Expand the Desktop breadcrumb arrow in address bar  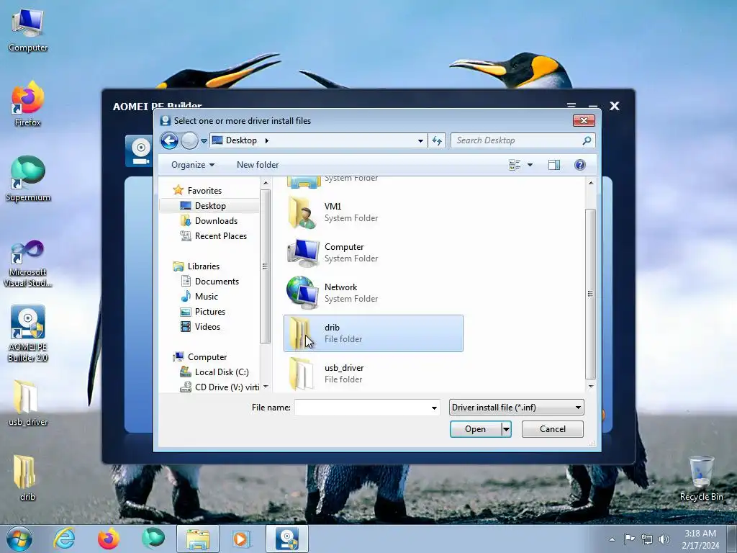267,140
